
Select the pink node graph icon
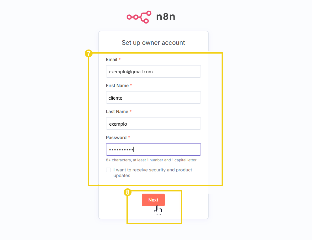coord(139,17)
